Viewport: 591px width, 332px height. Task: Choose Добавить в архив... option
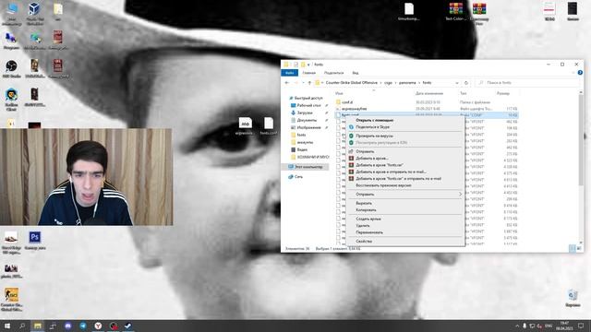372,158
